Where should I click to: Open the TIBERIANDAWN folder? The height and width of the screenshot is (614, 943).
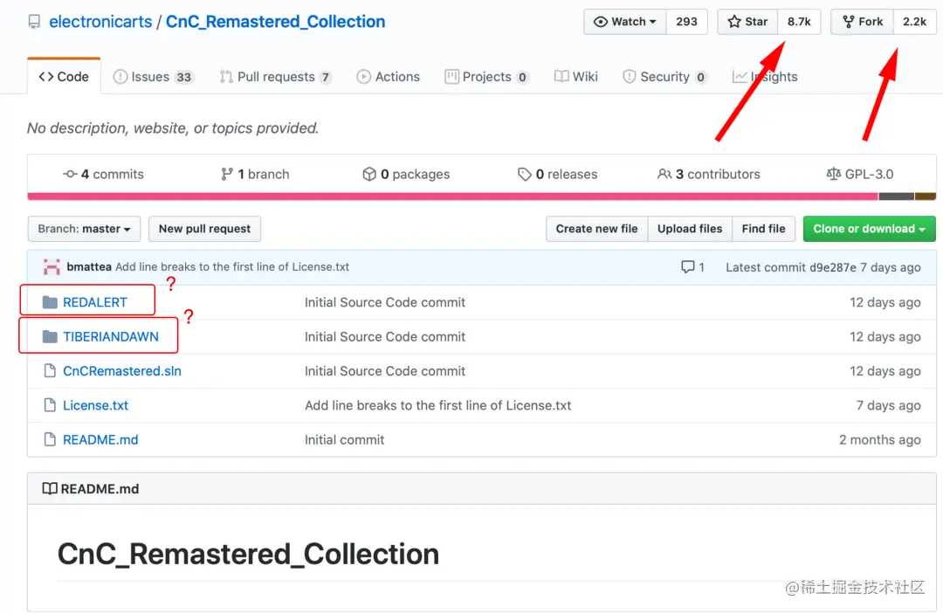tap(111, 337)
